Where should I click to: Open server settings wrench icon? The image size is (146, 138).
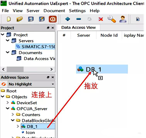pos(112,19)
